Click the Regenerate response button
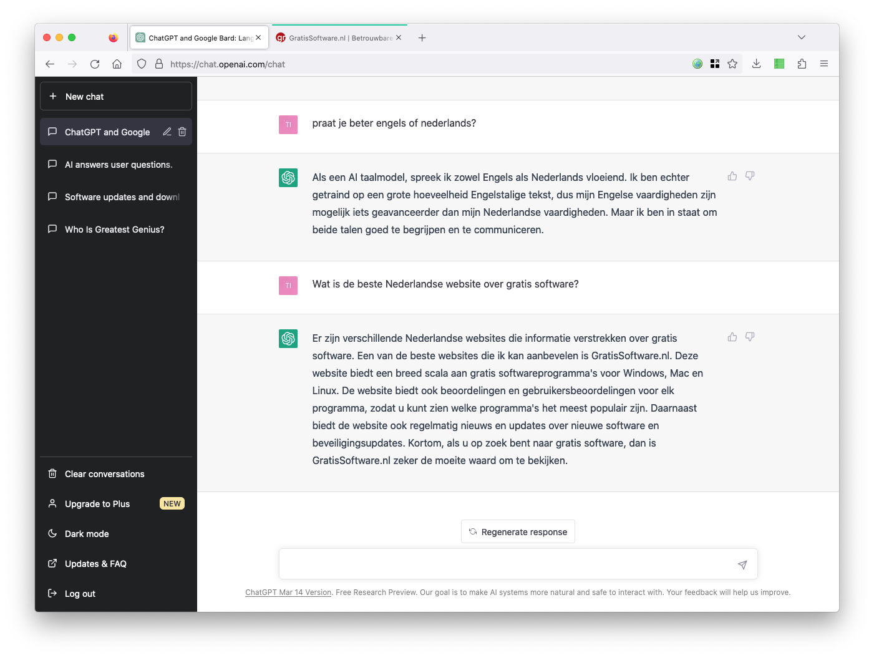This screenshot has width=874, height=658. (x=518, y=532)
